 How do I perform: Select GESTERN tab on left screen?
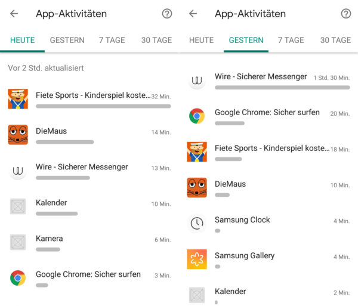[x=67, y=40]
